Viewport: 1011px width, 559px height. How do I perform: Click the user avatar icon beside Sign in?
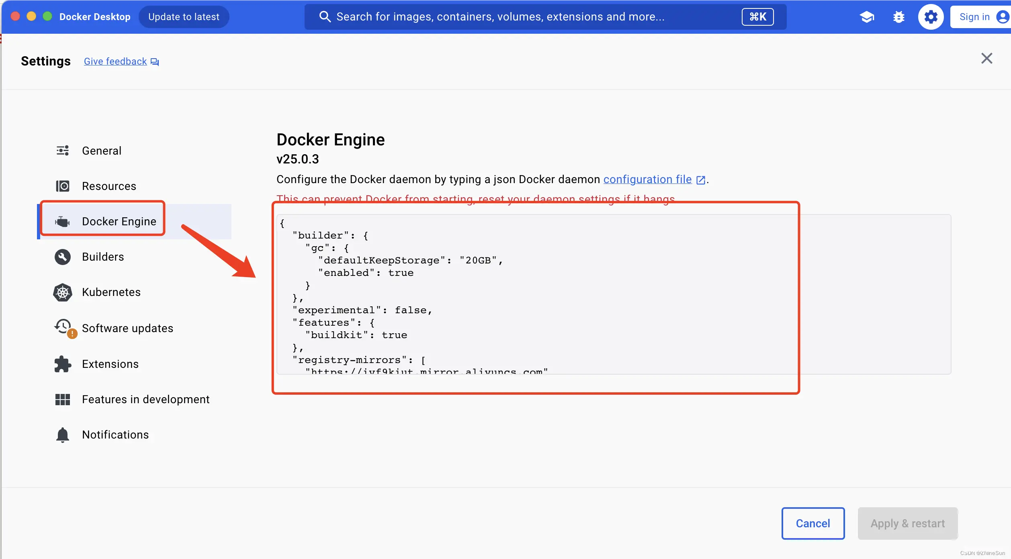pos(1003,17)
